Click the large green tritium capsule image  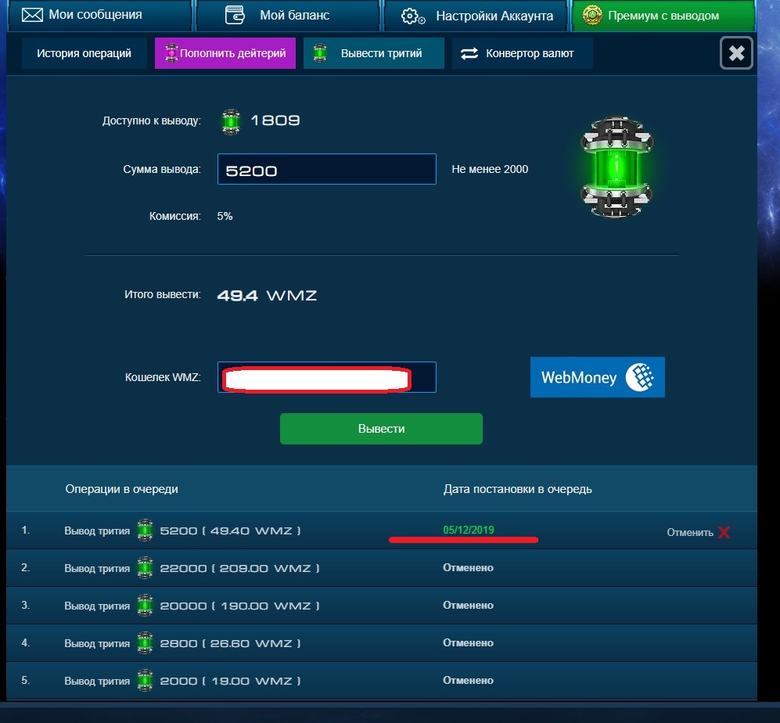pos(617,168)
